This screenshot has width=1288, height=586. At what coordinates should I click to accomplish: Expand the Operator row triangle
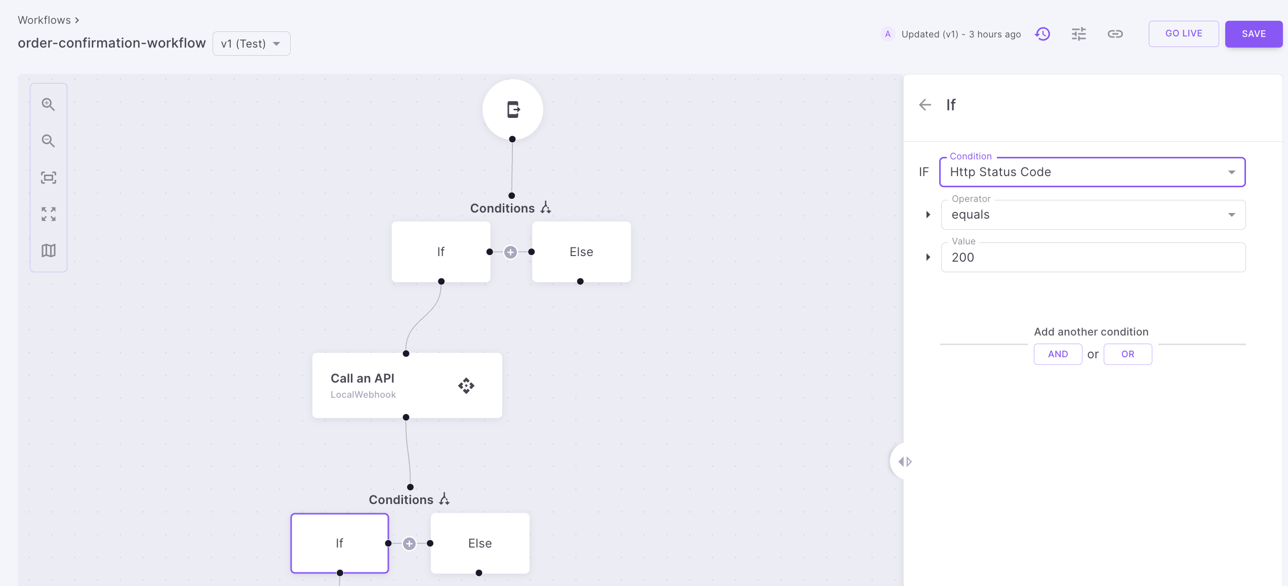tap(928, 215)
